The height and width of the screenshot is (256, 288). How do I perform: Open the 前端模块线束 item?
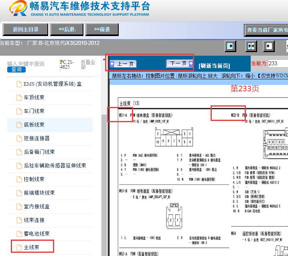(39, 193)
